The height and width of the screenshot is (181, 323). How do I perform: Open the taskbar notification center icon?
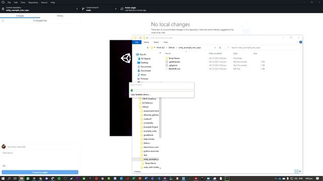coord(317,178)
